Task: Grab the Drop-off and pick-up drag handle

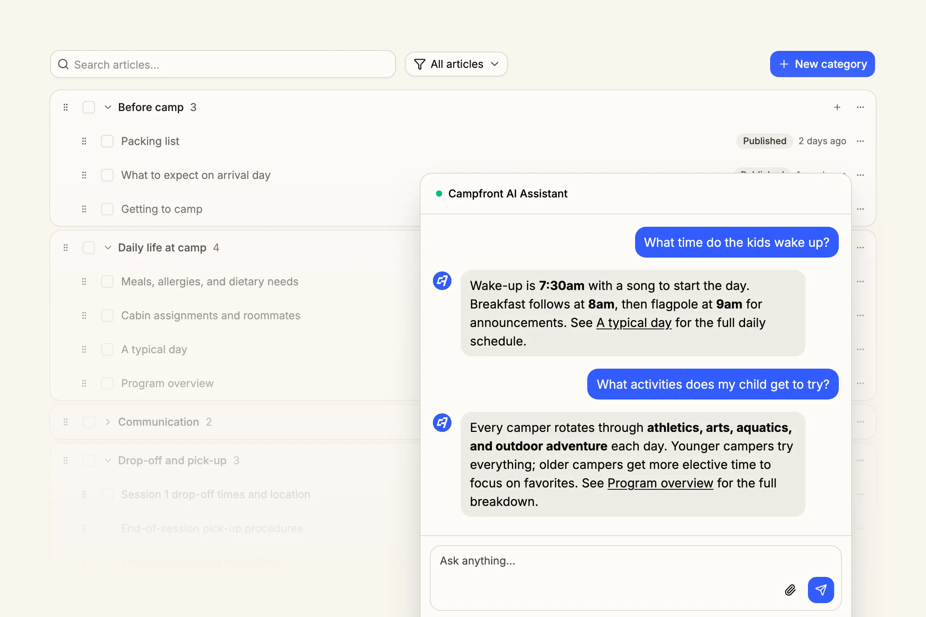Action: 66,460
